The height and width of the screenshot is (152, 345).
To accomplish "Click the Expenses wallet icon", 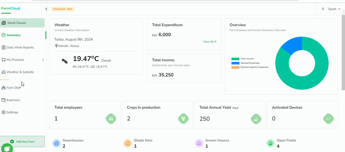I will point(4,100).
